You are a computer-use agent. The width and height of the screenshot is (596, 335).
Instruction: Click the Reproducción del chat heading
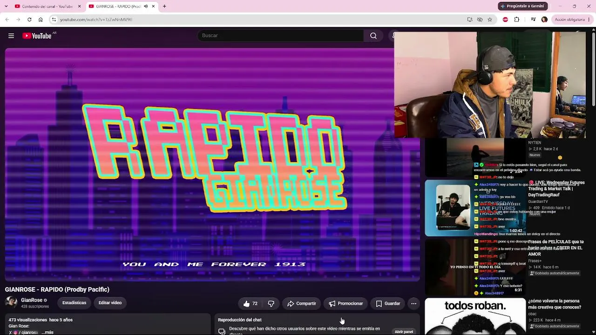(240, 320)
